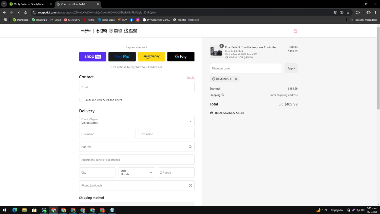Image resolution: width=380 pixels, height=214 pixels.
Task: View site information in the address bar
Action: 34,12
